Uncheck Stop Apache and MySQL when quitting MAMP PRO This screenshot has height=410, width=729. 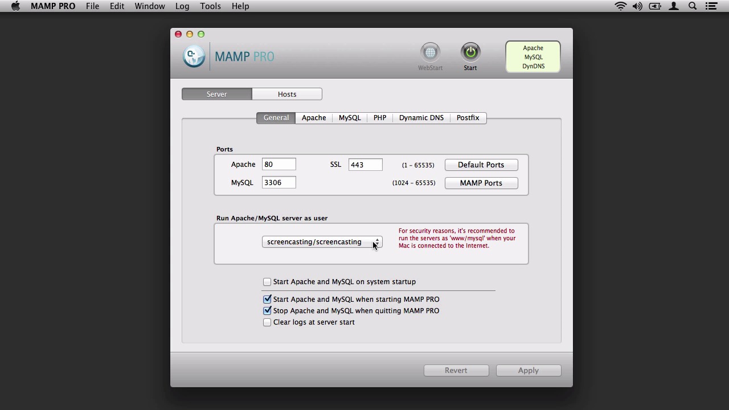(267, 311)
